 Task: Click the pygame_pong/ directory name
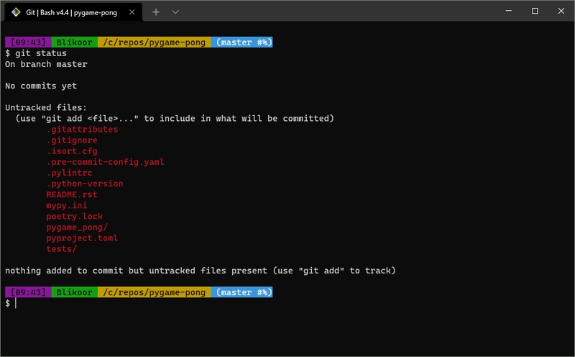77,227
